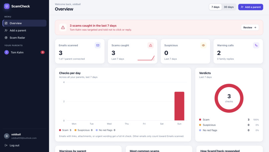This screenshot has height=152, width=269.
Task: Open the Scam Radar sidebar item
Action: click(25, 38)
